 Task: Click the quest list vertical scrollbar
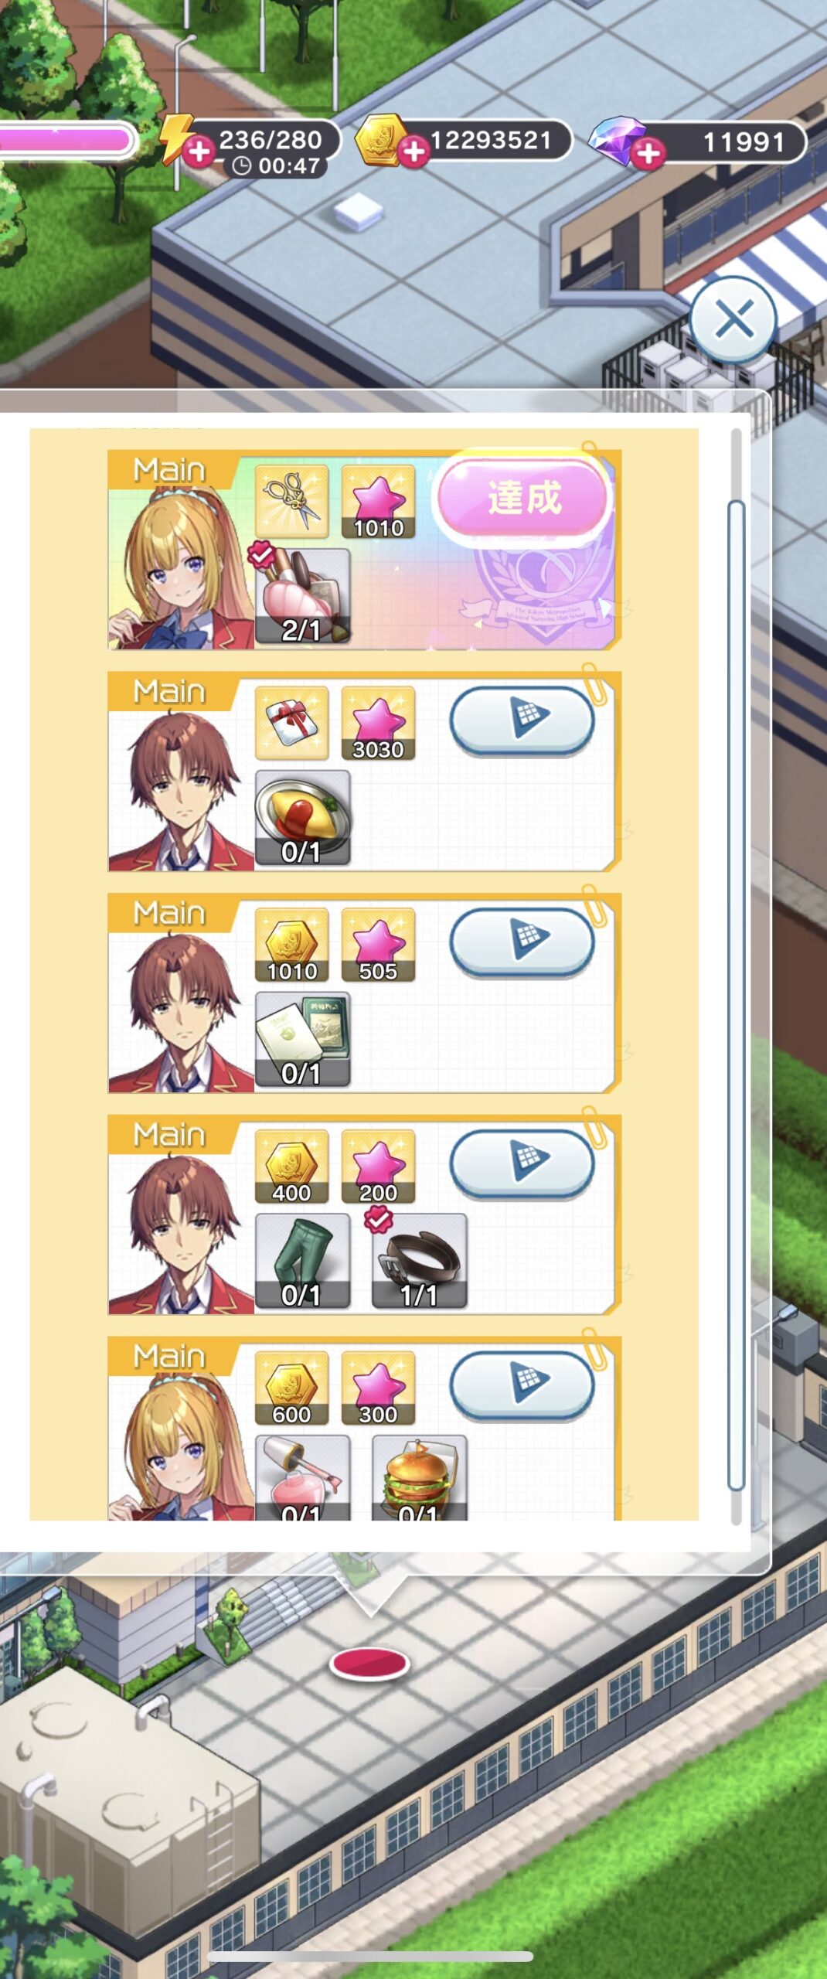(736, 995)
